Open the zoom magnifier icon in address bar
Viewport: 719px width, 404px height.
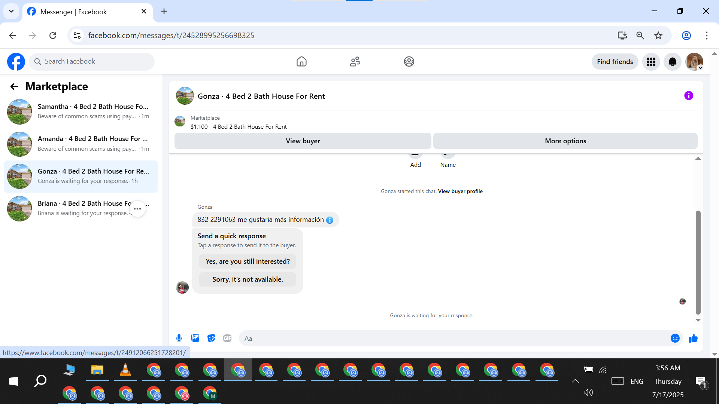[x=640, y=36]
